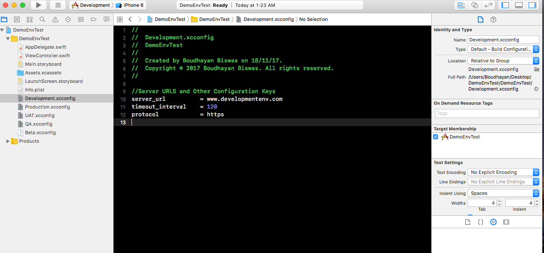Switch to the Version editor

pos(488,5)
